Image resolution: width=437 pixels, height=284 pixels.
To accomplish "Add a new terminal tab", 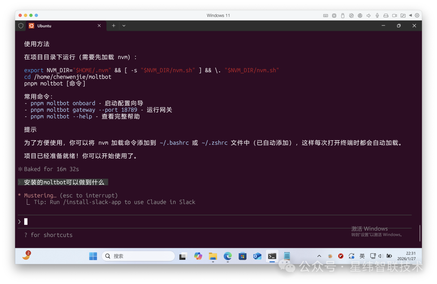I will coord(114,25).
